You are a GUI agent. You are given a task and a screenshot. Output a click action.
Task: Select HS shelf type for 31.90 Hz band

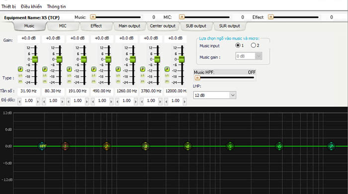20,81
